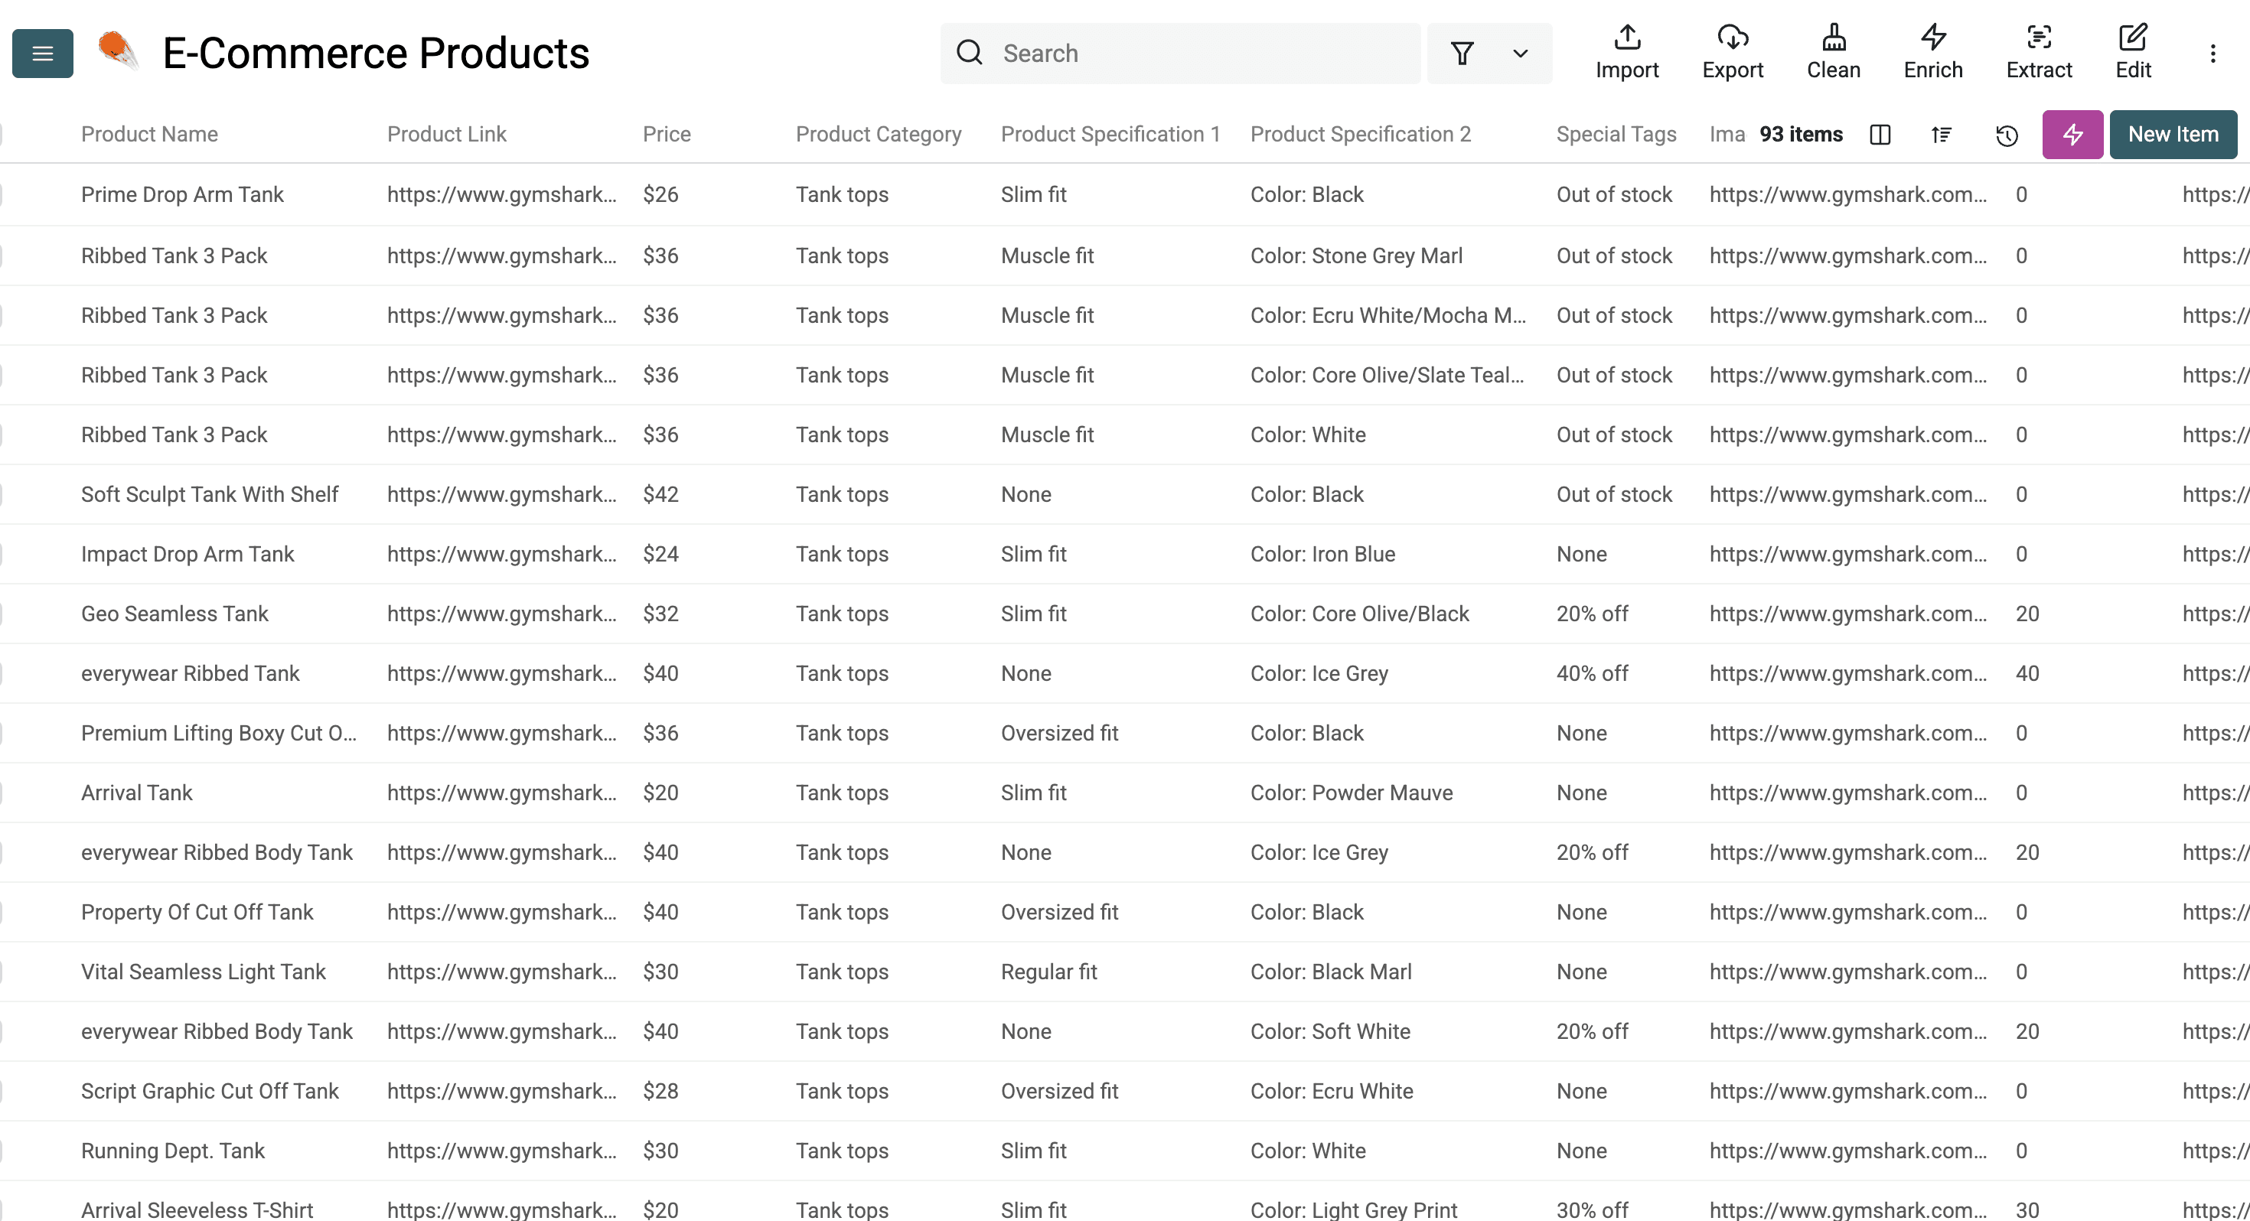Image resolution: width=2250 pixels, height=1221 pixels.
Task: Check the Geo Seamless Tank row checkbox
Action: [4, 613]
